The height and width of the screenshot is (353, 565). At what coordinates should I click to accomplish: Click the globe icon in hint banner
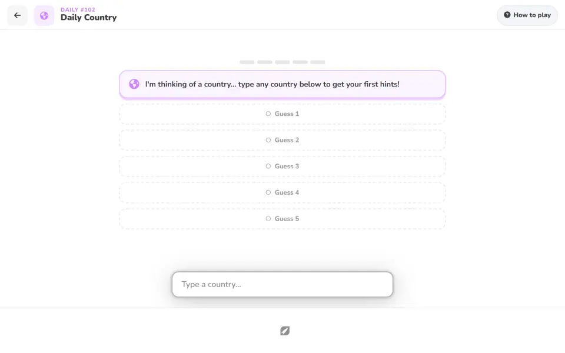134,84
